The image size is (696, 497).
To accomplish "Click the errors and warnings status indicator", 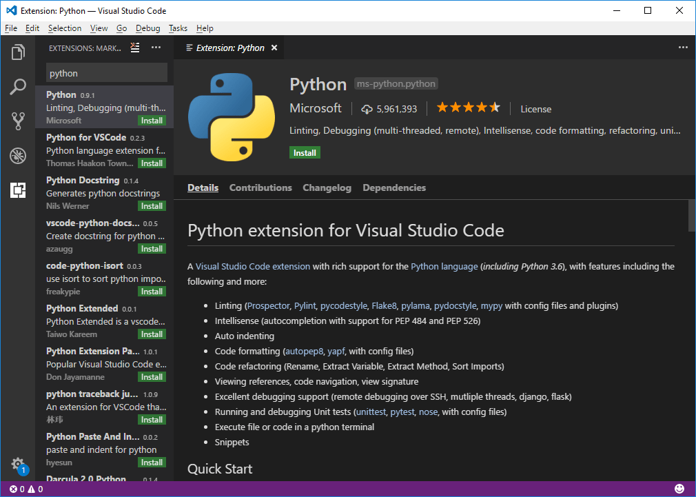I will [x=26, y=489].
